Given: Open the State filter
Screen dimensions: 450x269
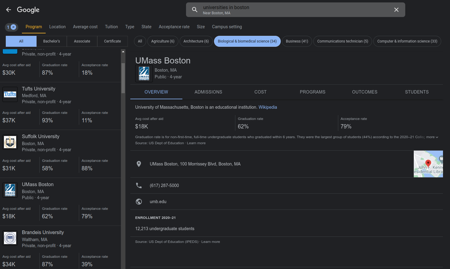Looking at the screenshot, I should coord(146,27).
